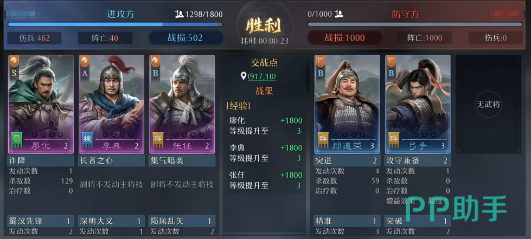This screenshot has width=531, height=239.
Task: Select the 李典 general portrait card
Action: point(111,104)
